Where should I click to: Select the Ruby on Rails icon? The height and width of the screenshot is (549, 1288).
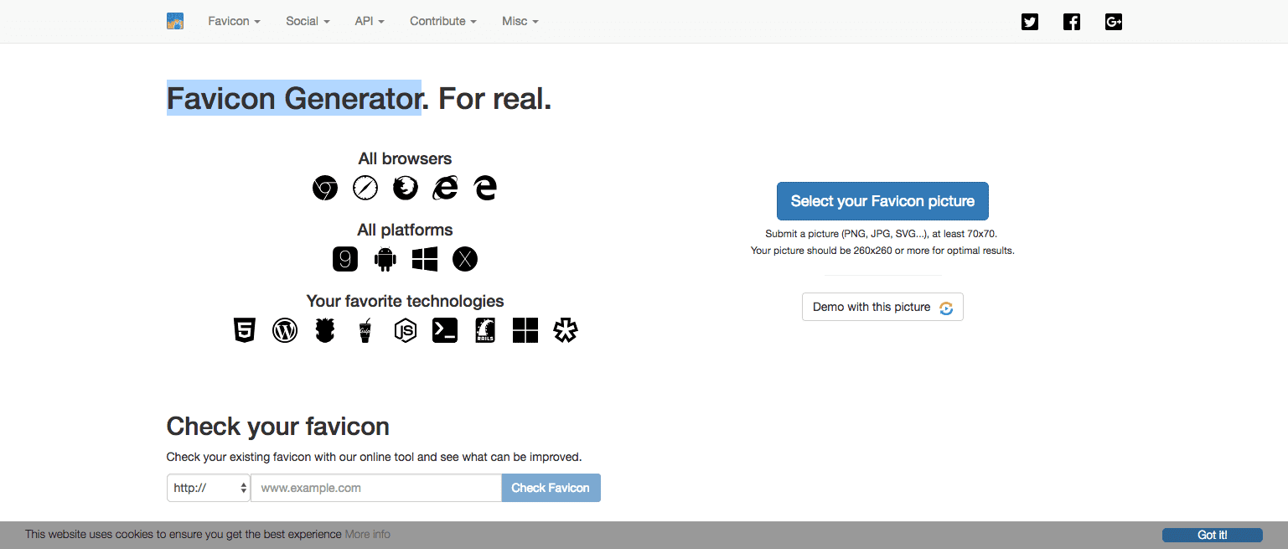[485, 330]
